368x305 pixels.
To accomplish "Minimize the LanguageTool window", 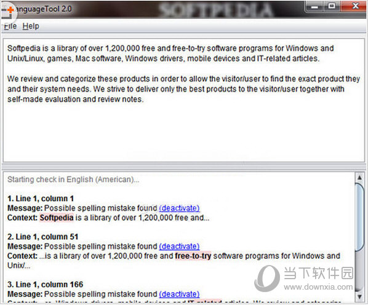I will point(314,6).
